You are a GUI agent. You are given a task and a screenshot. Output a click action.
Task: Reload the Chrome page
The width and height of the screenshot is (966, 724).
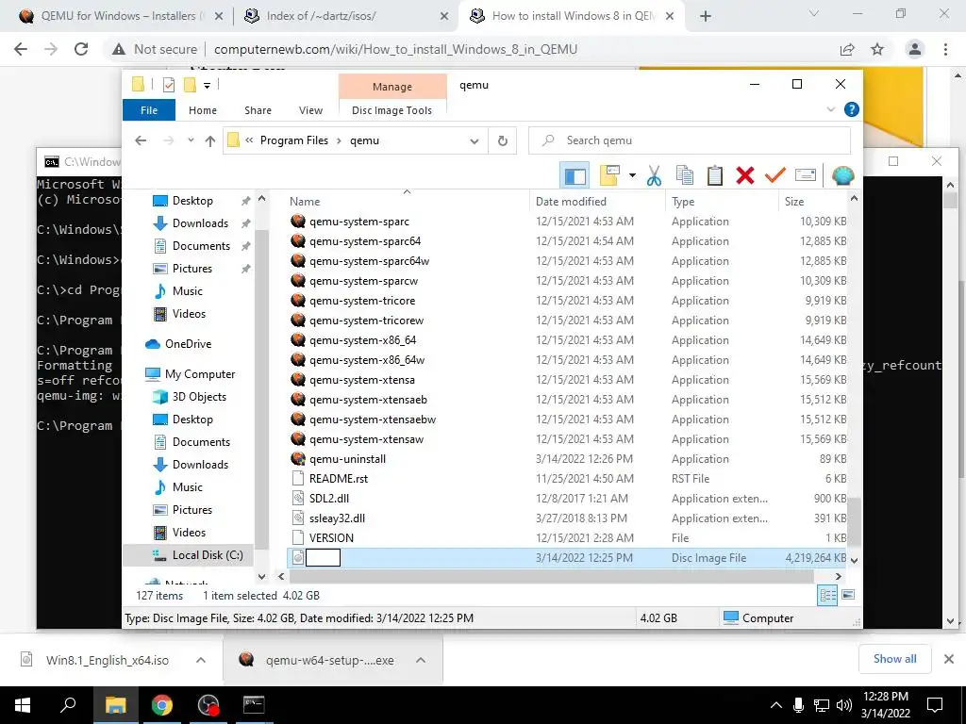[x=81, y=49]
